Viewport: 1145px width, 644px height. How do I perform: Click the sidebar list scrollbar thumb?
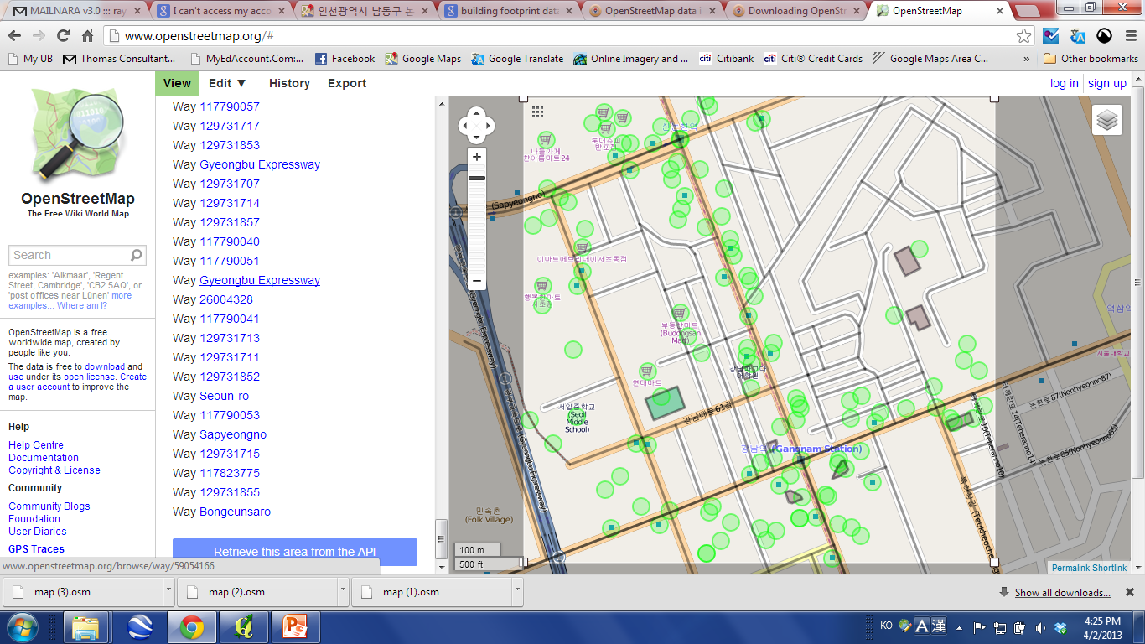(x=441, y=538)
